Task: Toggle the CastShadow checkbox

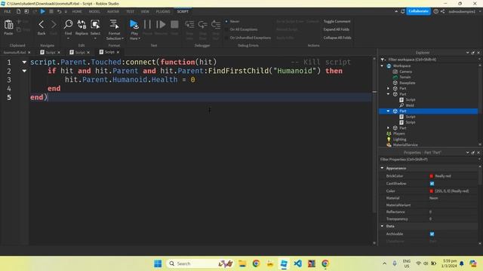Action: (432, 184)
